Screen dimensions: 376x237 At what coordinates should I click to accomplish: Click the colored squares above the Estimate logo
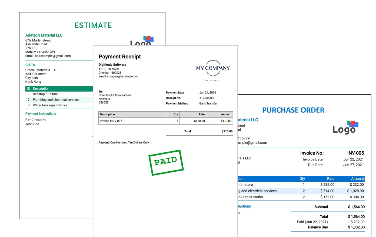[148, 39]
